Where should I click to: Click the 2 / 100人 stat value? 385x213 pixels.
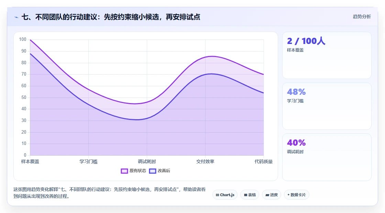306,41
